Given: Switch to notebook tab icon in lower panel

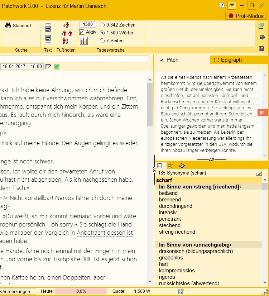Looking at the screenshot, I should (x=160, y=166).
